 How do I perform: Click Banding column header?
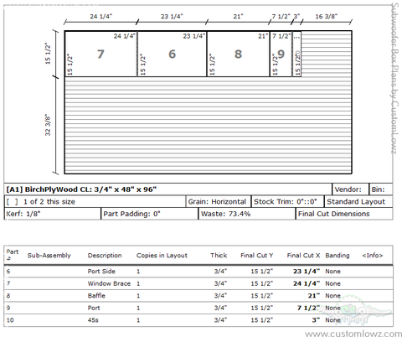[x=338, y=256]
